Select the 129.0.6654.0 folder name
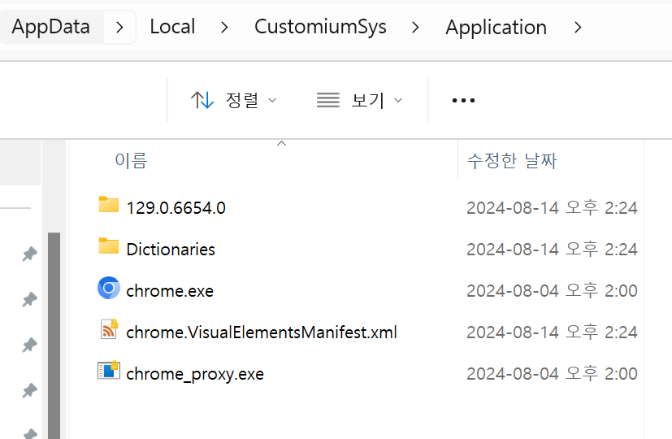672x439 pixels. (176, 208)
